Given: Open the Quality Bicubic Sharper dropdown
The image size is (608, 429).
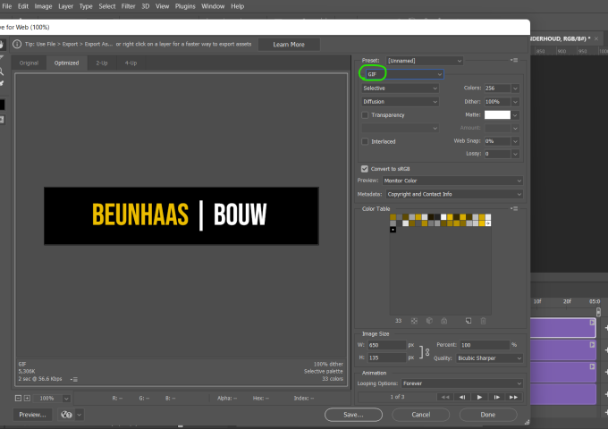Looking at the screenshot, I should [490, 358].
